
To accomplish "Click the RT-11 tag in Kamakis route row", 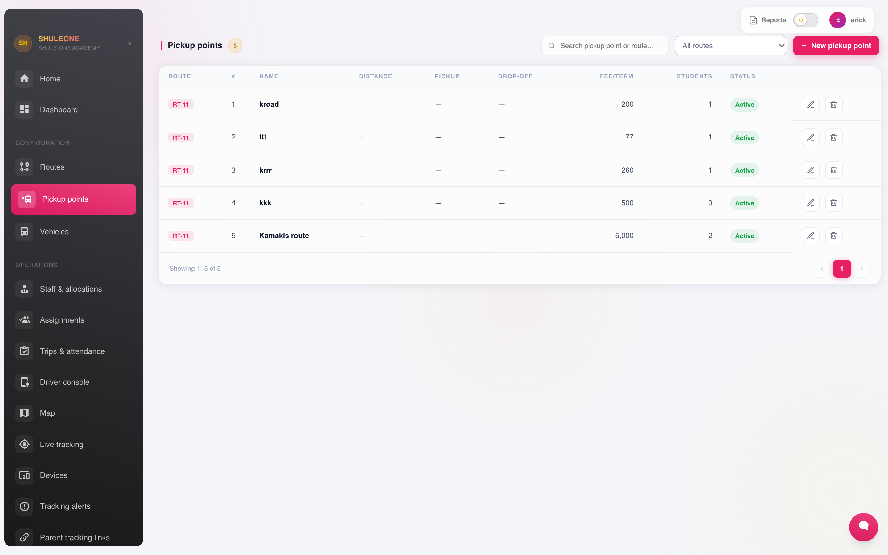I will pyautogui.click(x=181, y=236).
